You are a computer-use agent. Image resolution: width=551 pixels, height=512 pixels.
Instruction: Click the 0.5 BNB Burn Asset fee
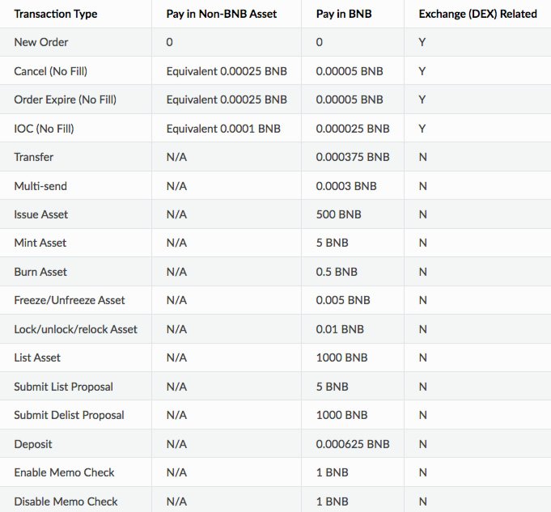(x=337, y=272)
